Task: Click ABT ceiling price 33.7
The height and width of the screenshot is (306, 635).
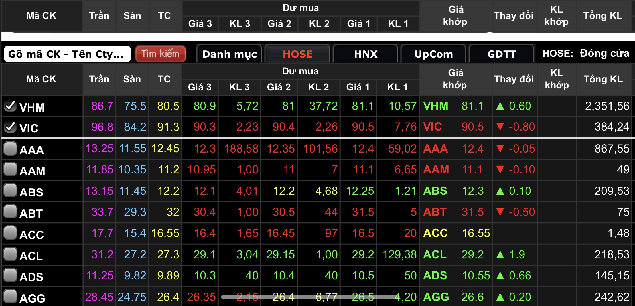Action: [x=102, y=212]
